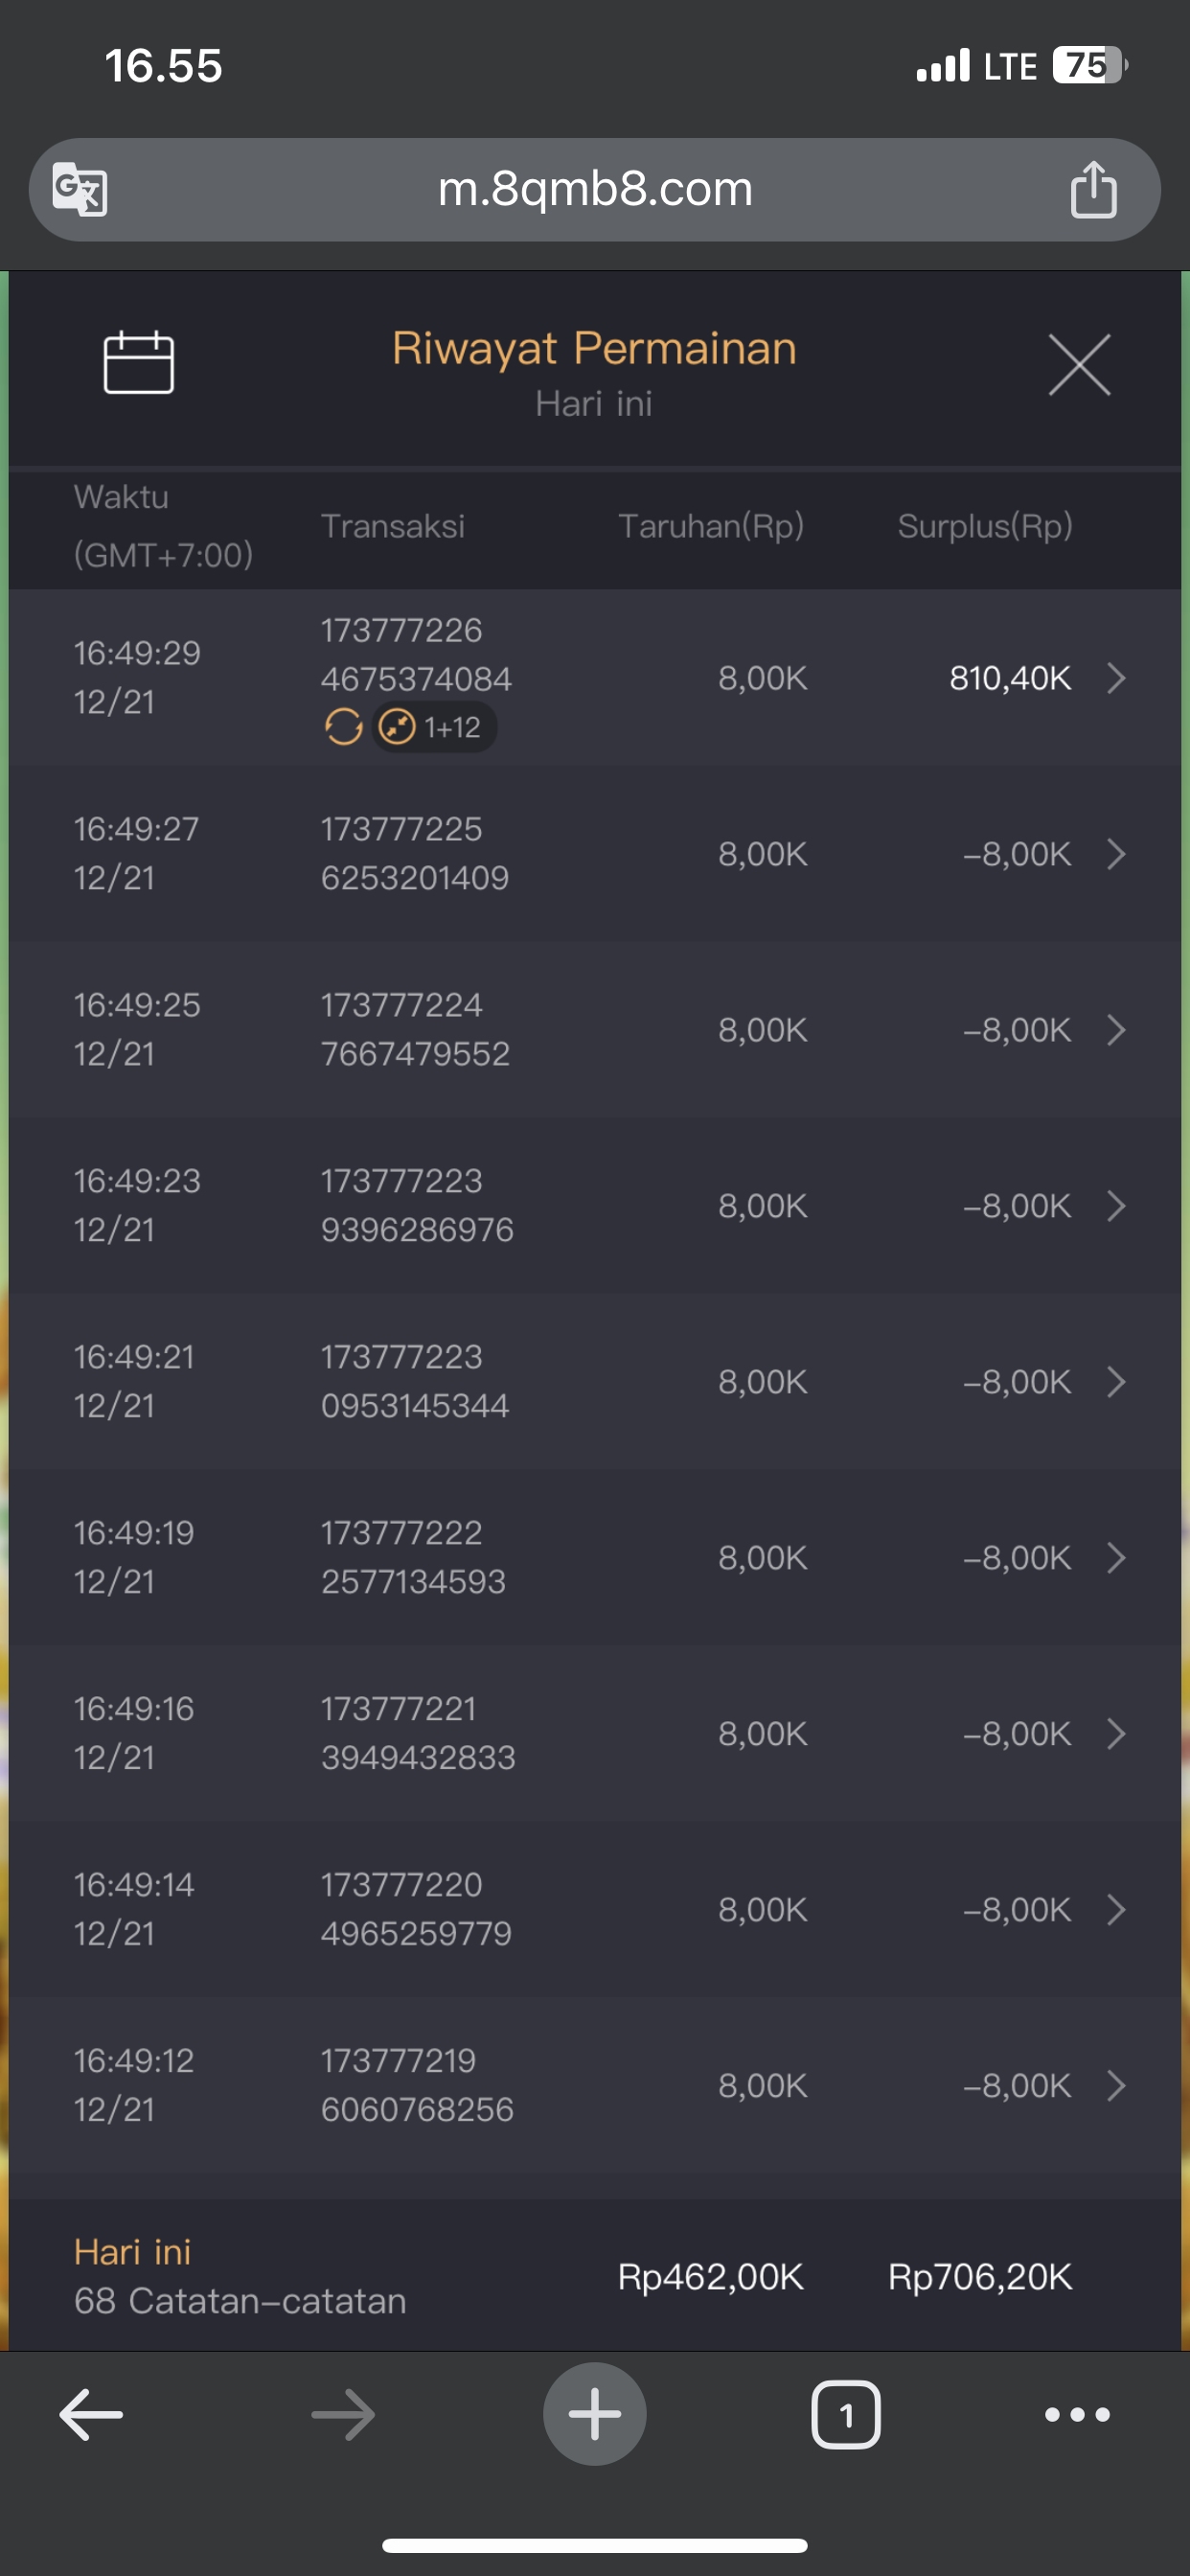Open a new tab with plus button

[x=595, y=2414]
